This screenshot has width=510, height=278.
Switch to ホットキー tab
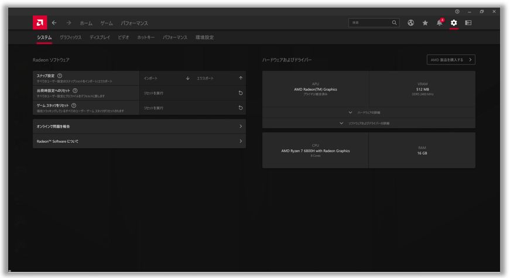pyautogui.click(x=146, y=37)
